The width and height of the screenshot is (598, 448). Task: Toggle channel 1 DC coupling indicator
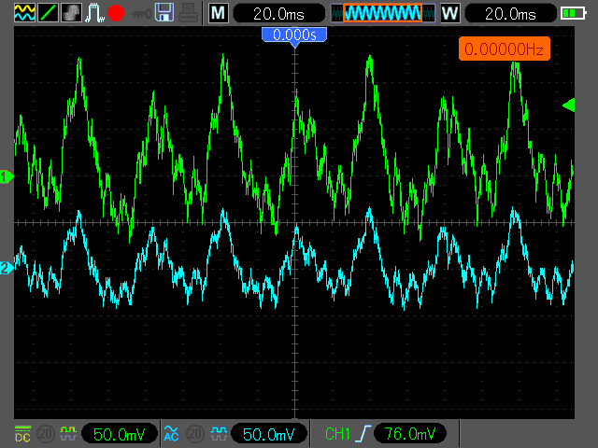[x=24, y=434]
